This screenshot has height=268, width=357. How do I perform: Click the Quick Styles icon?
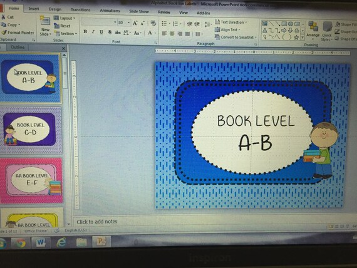[x=327, y=27]
